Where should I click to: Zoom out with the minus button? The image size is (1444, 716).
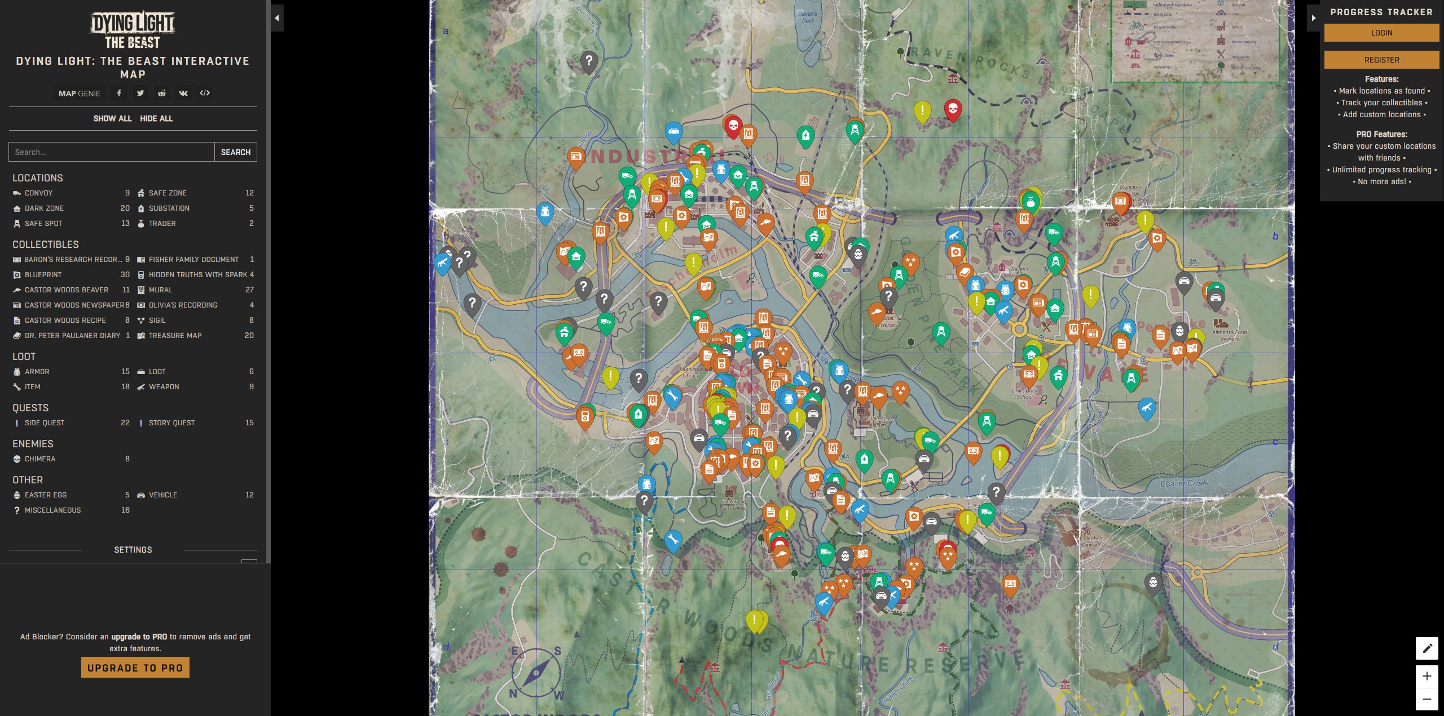[1427, 699]
